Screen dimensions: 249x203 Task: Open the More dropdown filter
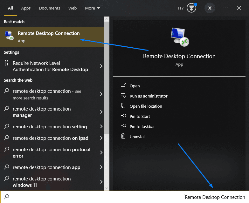pos(93,8)
